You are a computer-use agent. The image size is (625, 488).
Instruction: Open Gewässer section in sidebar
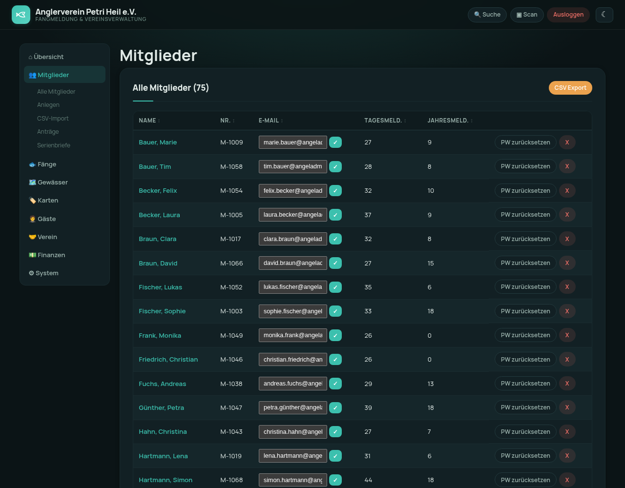[64, 182]
